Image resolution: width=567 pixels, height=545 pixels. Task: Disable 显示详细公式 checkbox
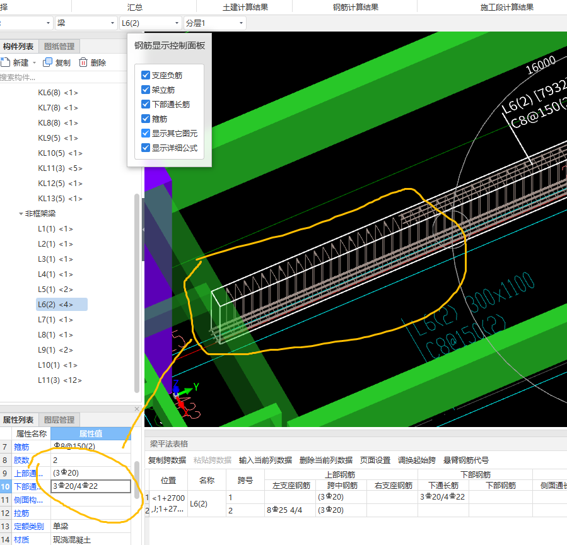pyautogui.click(x=146, y=148)
